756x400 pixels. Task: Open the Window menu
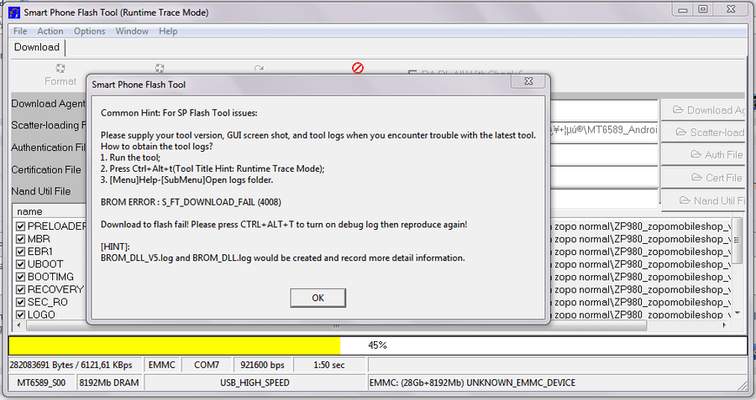click(132, 31)
